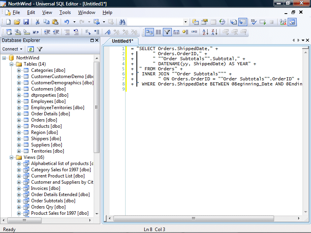This screenshot has height=233, width=311.
Task: Create a new document with the blank page icon
Action: 8,22
